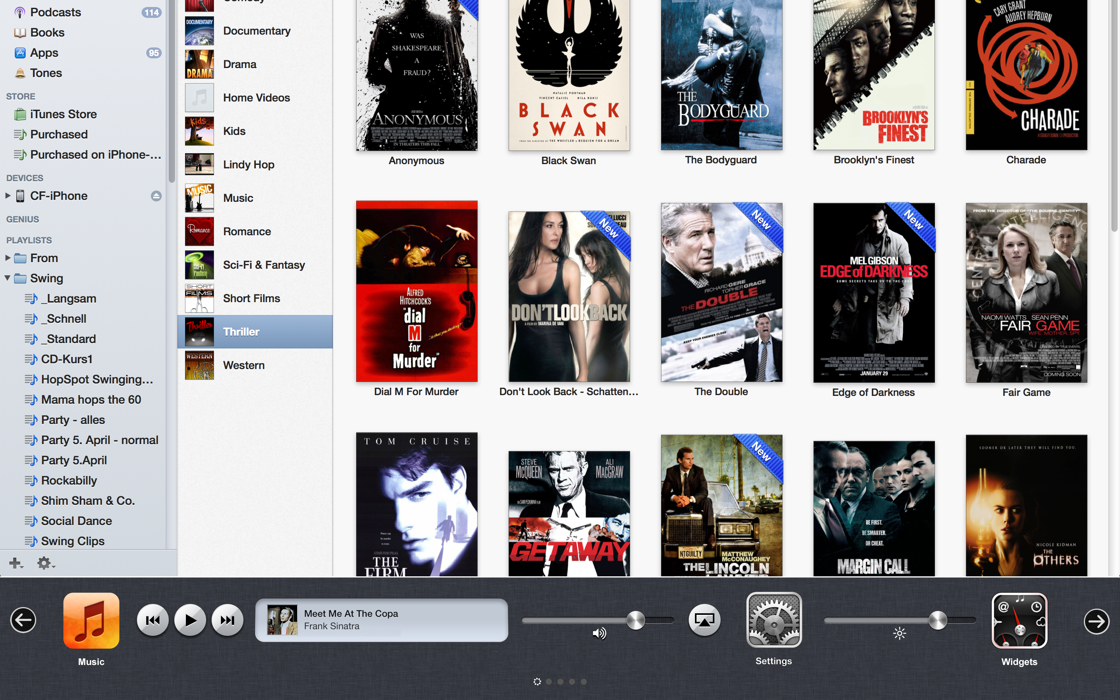
Task: Open the Getaway movie poster
Action: [569, 513]
